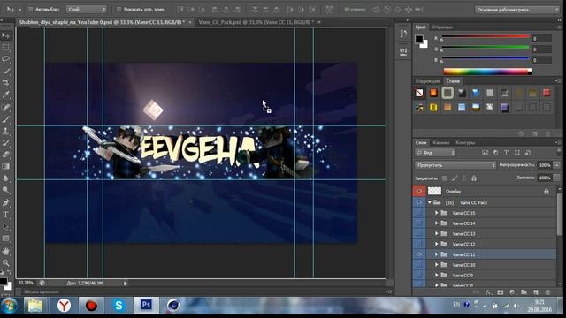This screenshot has width=566, height=318.
Task: Switch to the Коррекция tab
Action: pyautogui.click(x=428, y=81)
